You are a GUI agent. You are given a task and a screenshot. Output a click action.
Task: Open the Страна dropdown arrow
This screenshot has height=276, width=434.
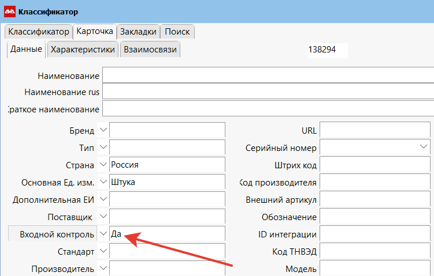pyautogui.click(x=103, y=165)
